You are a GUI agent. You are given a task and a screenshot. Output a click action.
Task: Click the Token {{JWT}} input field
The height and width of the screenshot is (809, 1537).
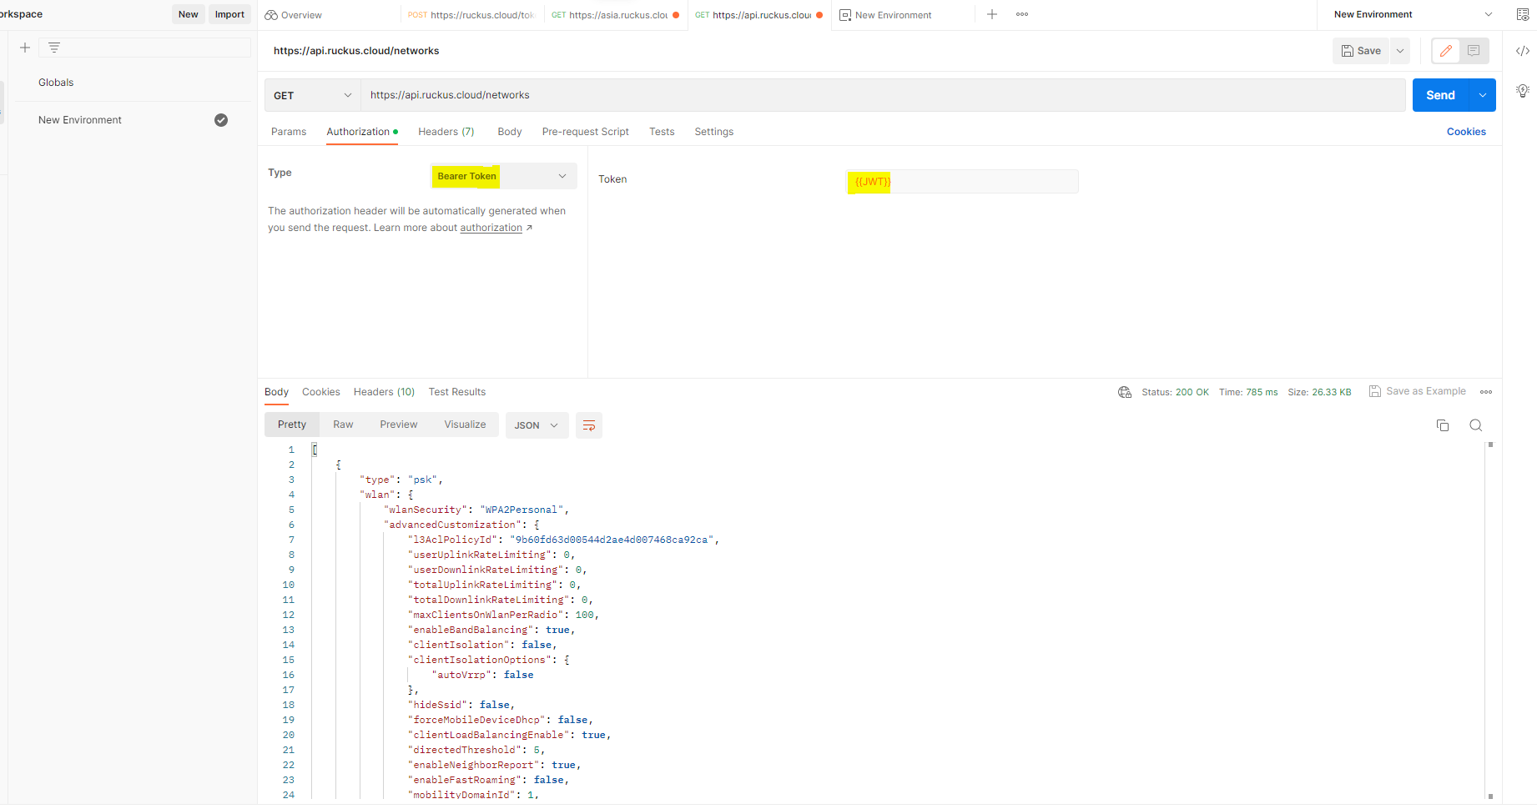(x=962, y=181)
